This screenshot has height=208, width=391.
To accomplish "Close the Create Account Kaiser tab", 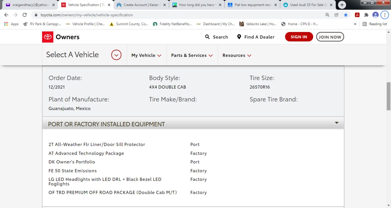I will pos(164,5).
